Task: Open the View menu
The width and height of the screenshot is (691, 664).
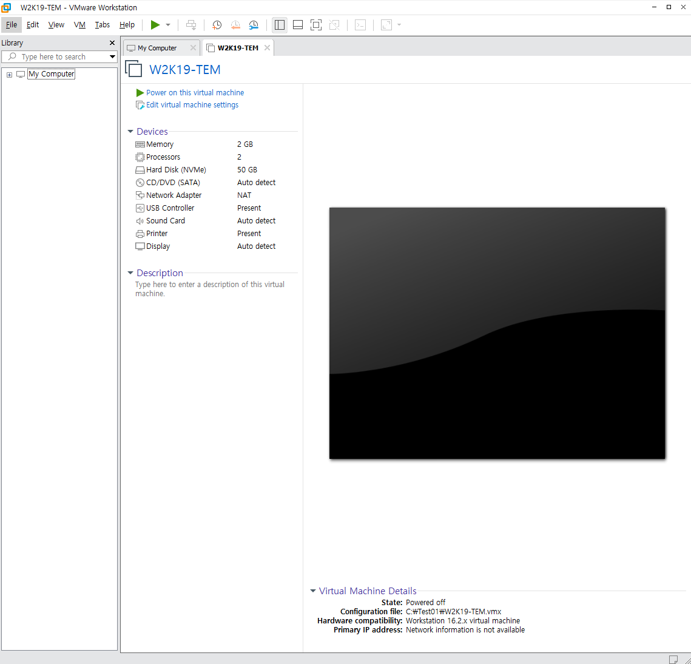Action: 56,25
